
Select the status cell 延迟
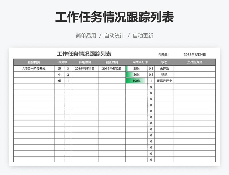click(x=164, y=75)
